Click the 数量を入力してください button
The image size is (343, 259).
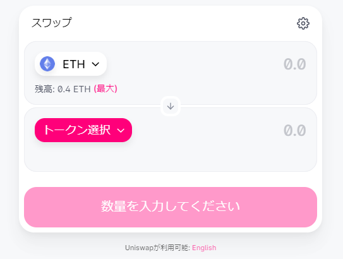point(171,207)
